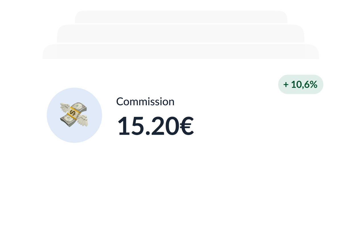The width and height of the screenshot is (362, 232).
Task: Open the lowest gray card behind Commission
Action: click(181, 51)
